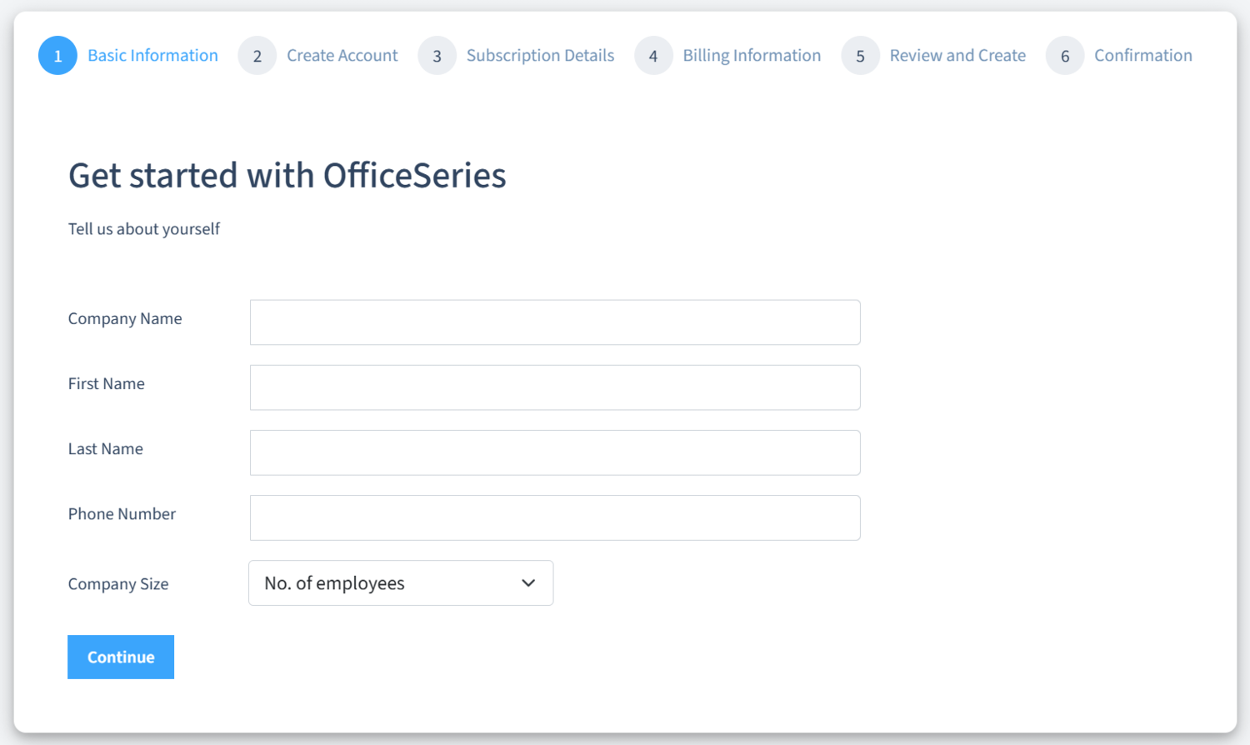Jump to Subscription Details step

pyautogui.click(x=540, y=56)
